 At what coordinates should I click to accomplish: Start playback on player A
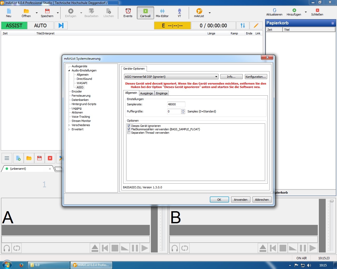(145, 248)
